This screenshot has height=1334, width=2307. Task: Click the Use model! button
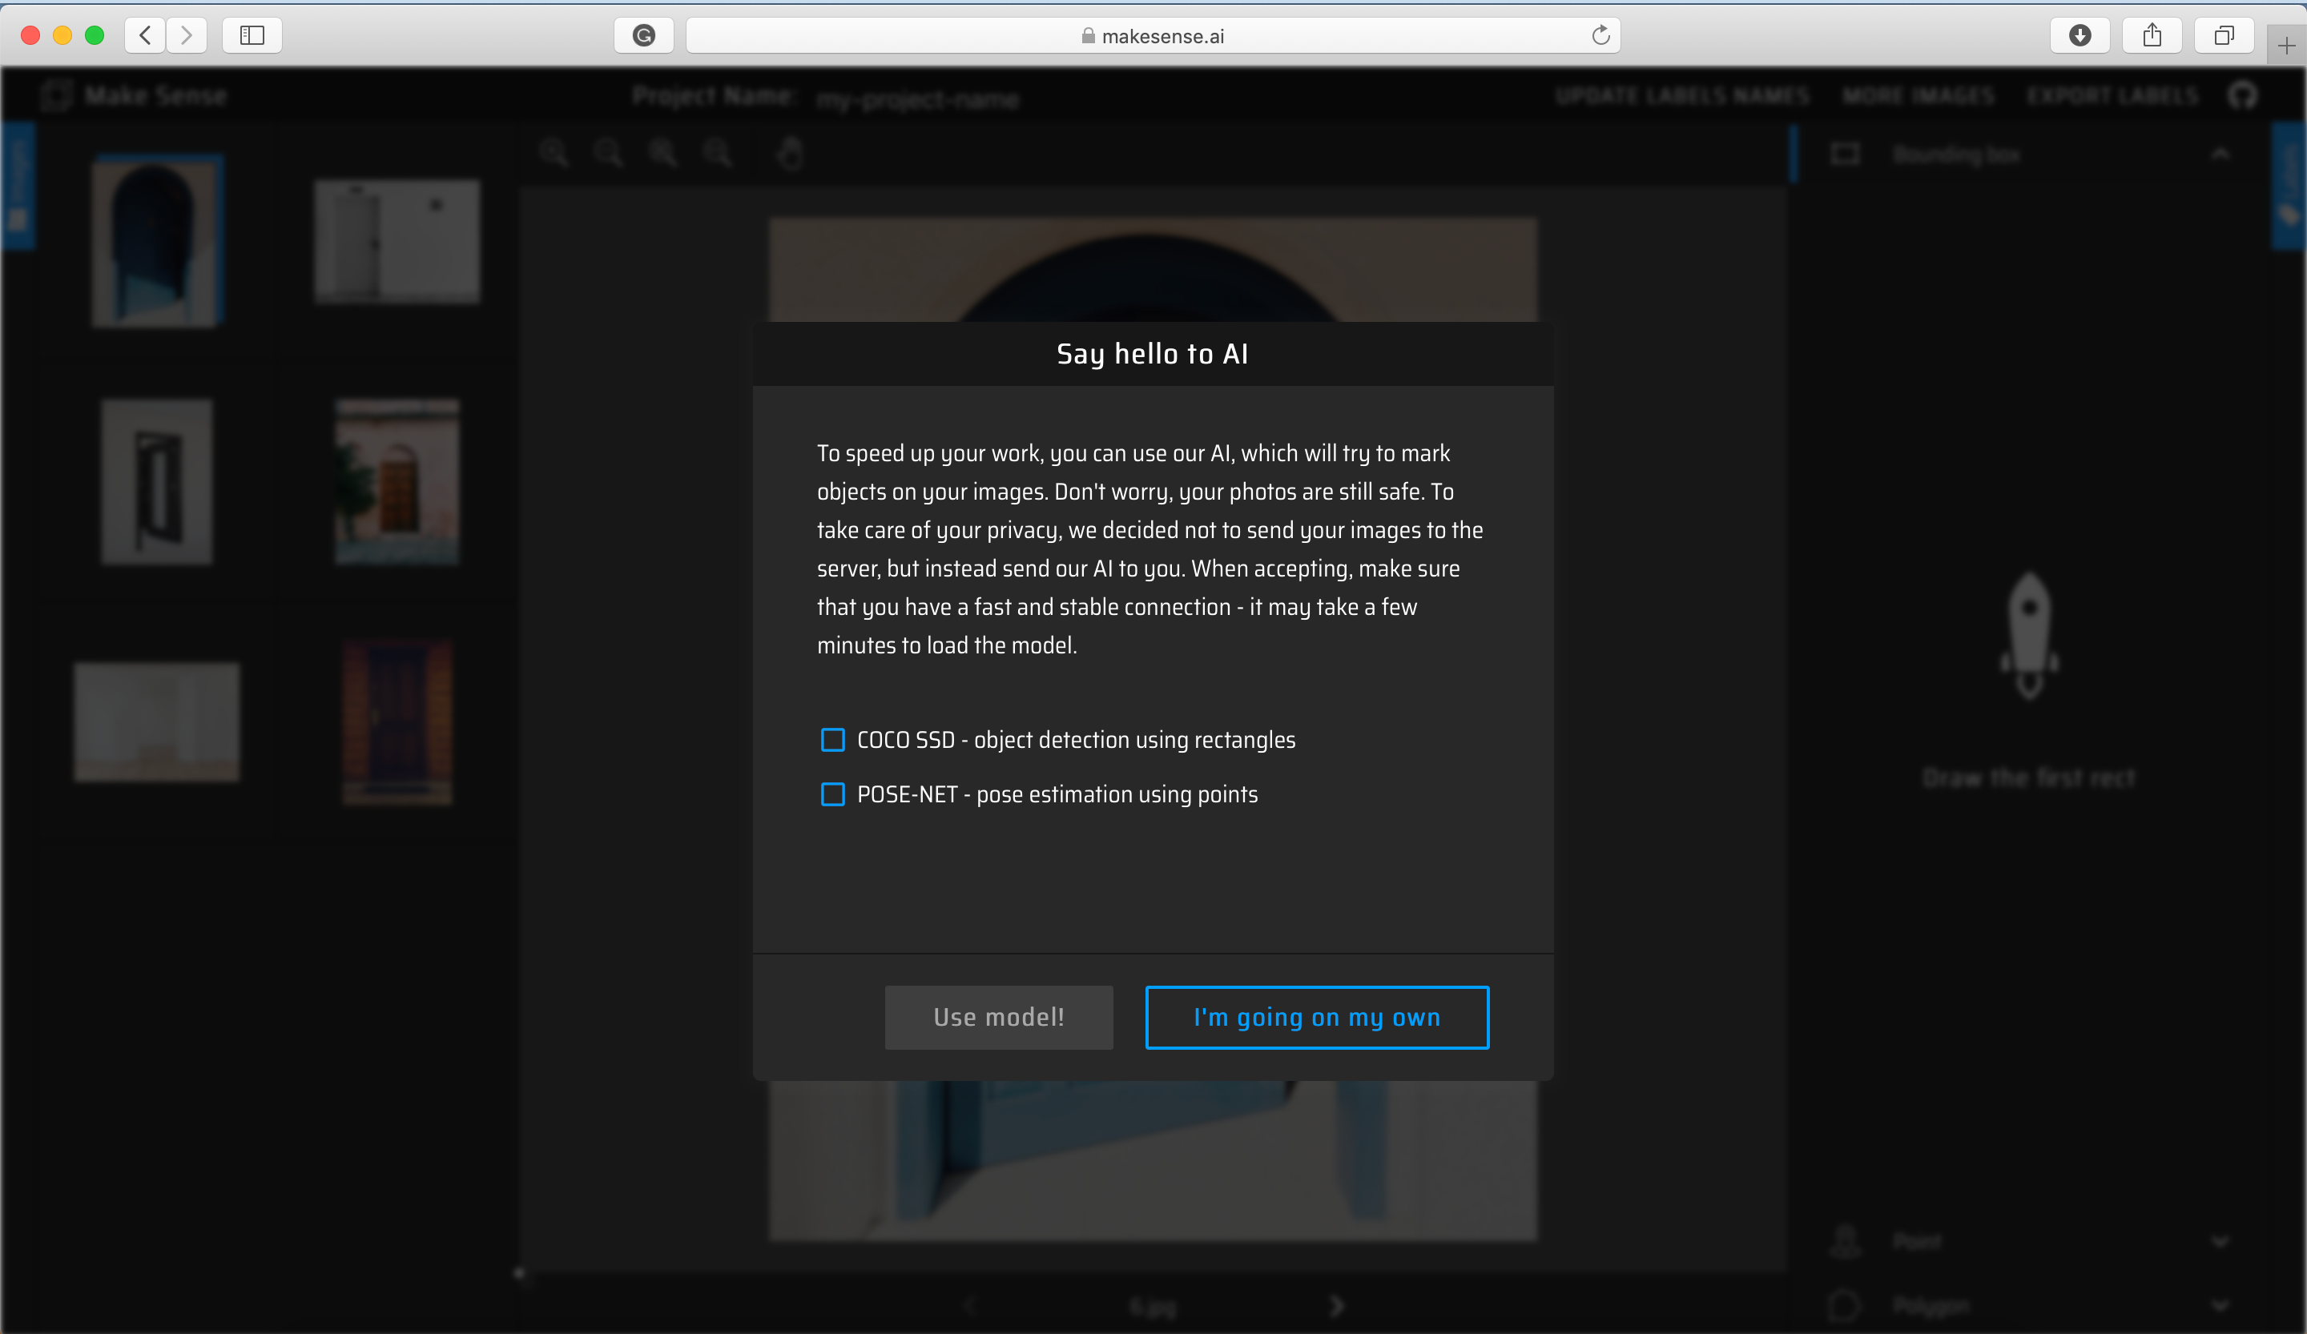(999, 1018)
